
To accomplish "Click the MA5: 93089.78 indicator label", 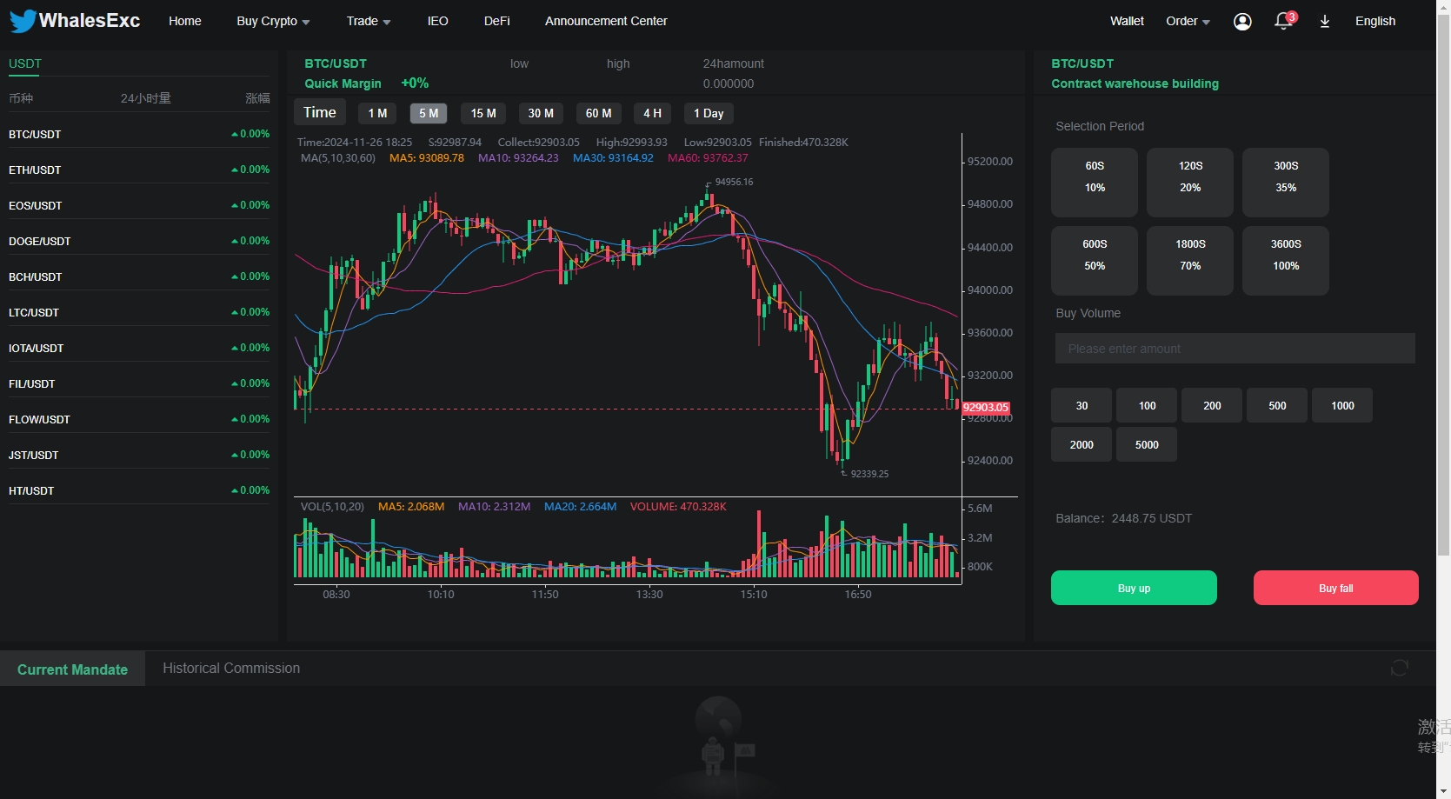I will pyautogui.click(x=427, y=158).
